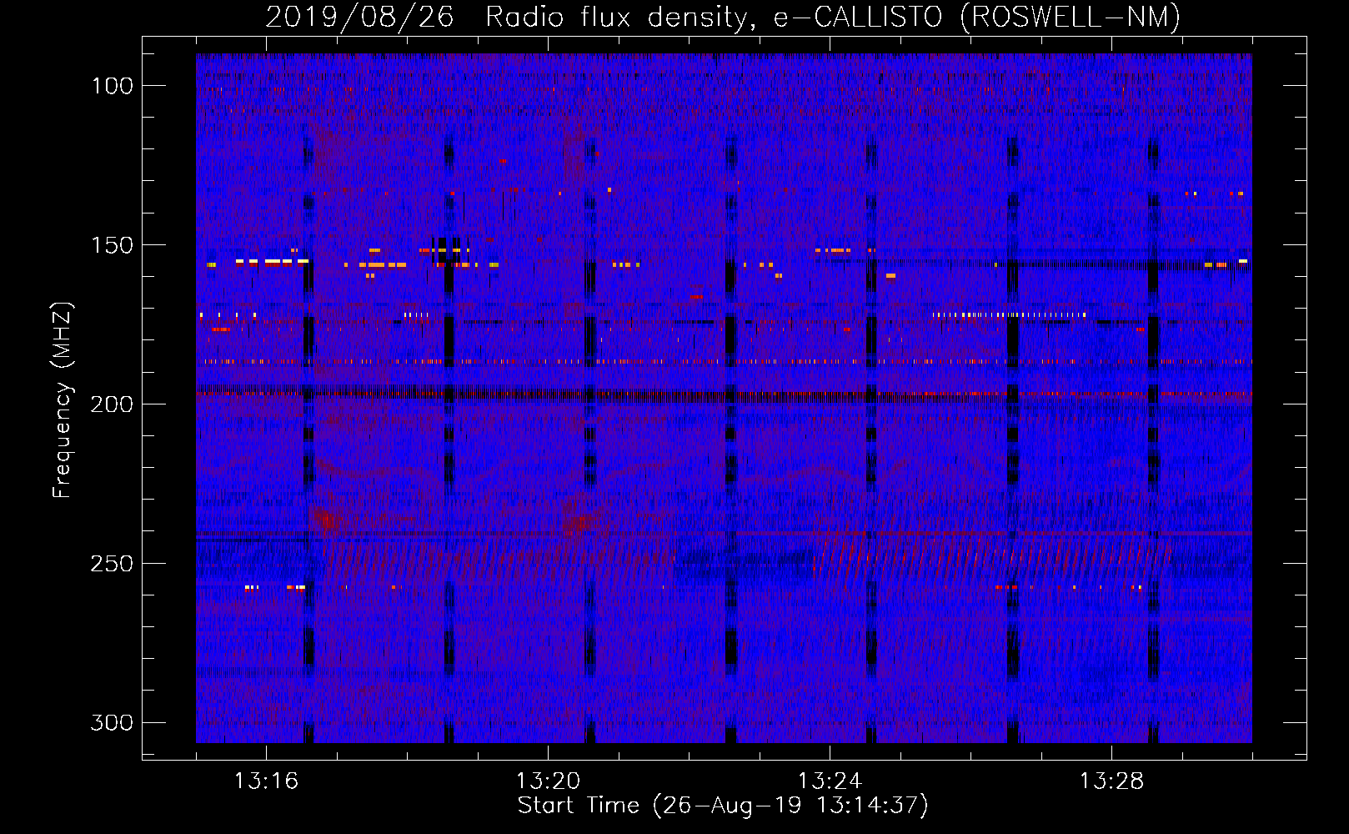Click the 'Frequency (MHZ)' y-axis label
Image resolution: width=1349 pixels, height=834 pixels.
[x=63, y=400]
